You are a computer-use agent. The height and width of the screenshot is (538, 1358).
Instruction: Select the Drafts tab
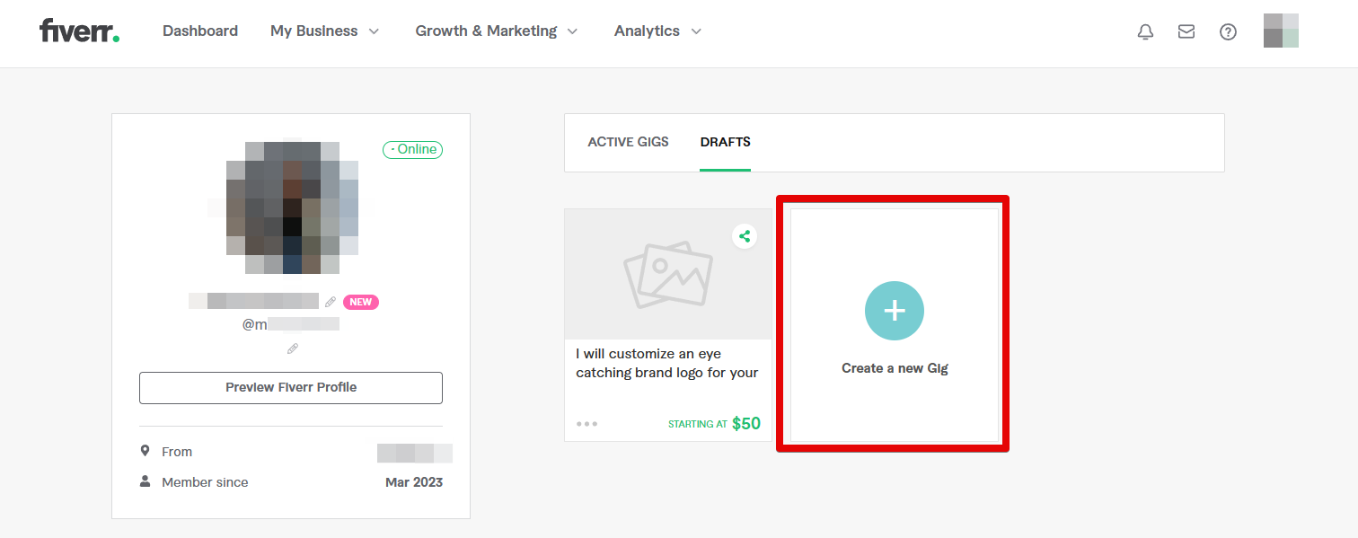pyautogui.click(x=725, y=142)
